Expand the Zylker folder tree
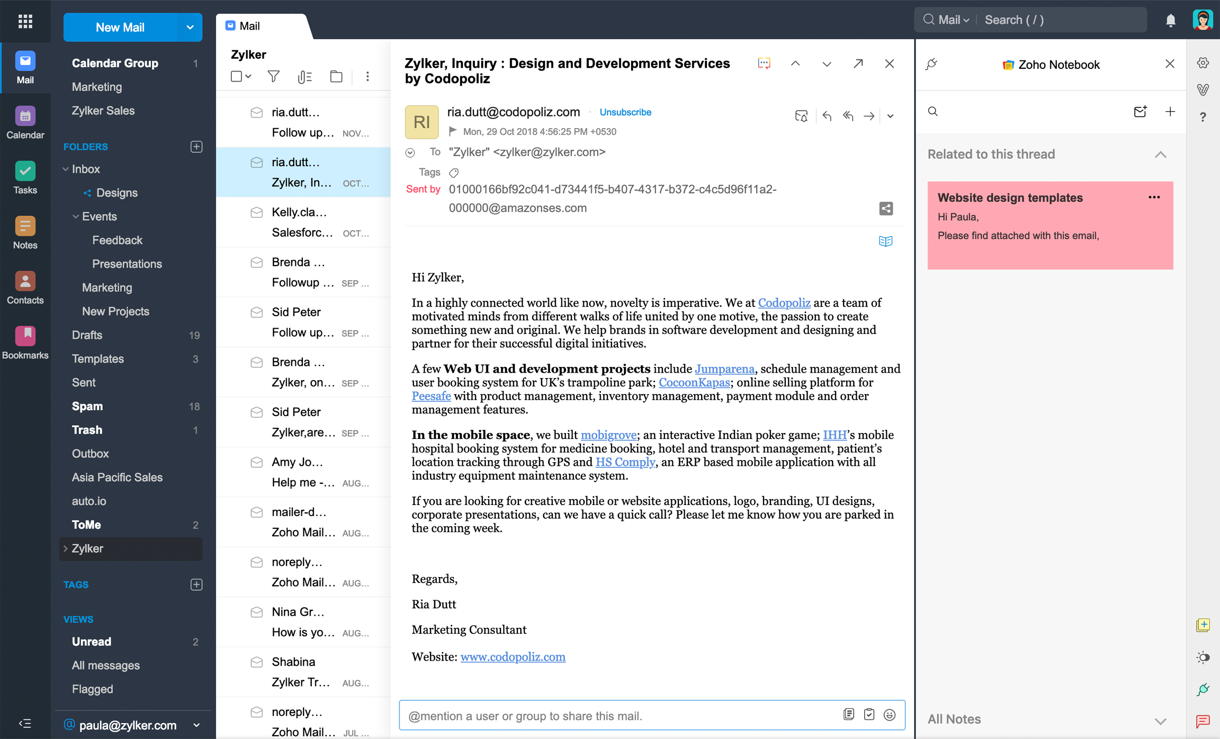The width and height of the screenshot is (1220, 739). pos(65,548)
